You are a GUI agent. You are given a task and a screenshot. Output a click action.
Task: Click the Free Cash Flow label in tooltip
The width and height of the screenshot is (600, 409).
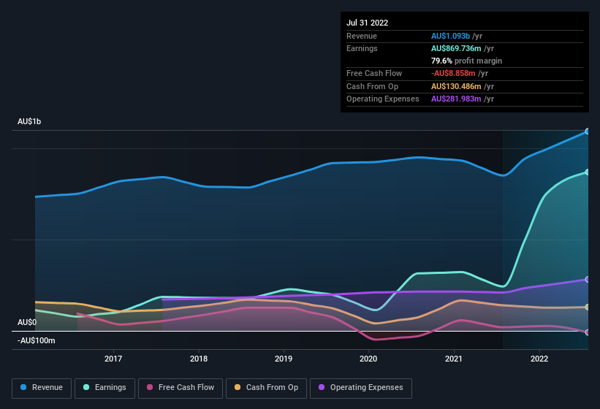click(374, 73)
